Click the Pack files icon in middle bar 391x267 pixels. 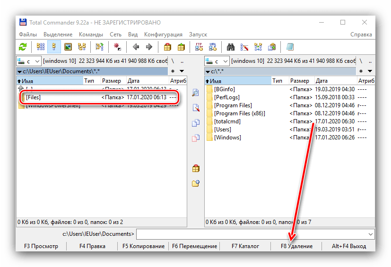(x=196, y=168)
